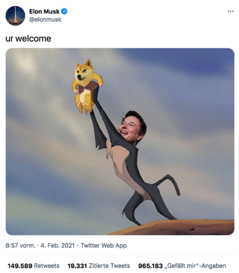Show the Retweets list via its label
239x273 pixels.
click(x=47, y=266)
